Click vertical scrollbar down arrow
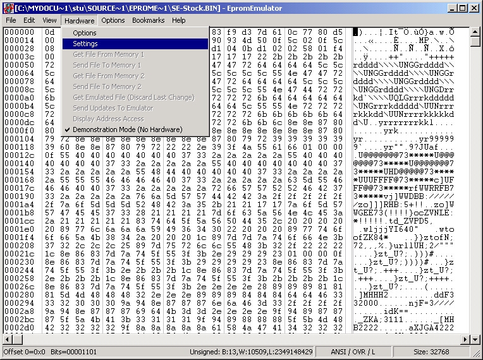 click(475, 340)
